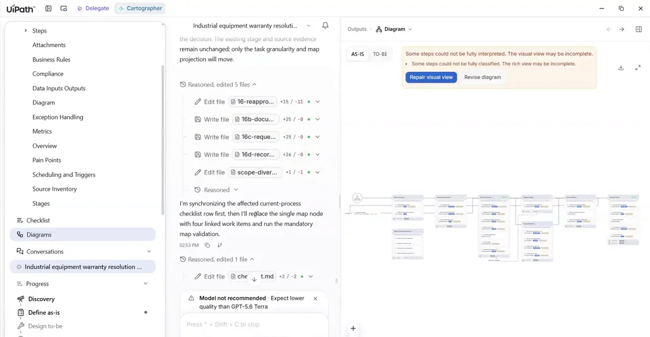This screenshot has width=650, height=337.
Task: Dismiss the Model not recommended warning
Action: click(x=316, y=299)
